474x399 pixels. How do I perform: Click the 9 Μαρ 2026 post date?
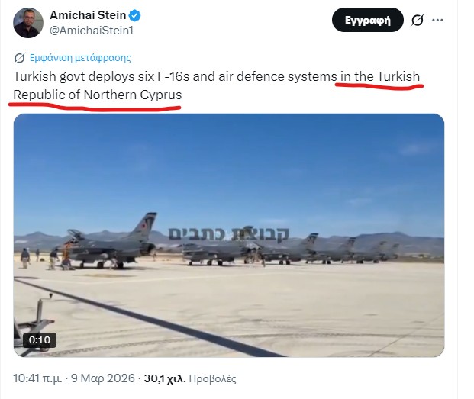coord(103,378)
